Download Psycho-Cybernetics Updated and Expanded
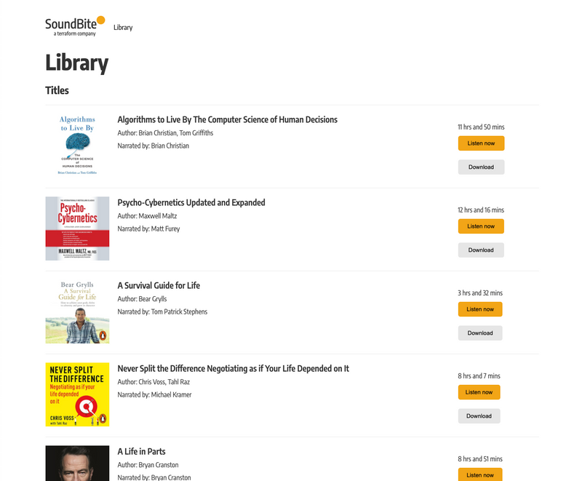Screen dimensions: 582x481 coord(481,250)
